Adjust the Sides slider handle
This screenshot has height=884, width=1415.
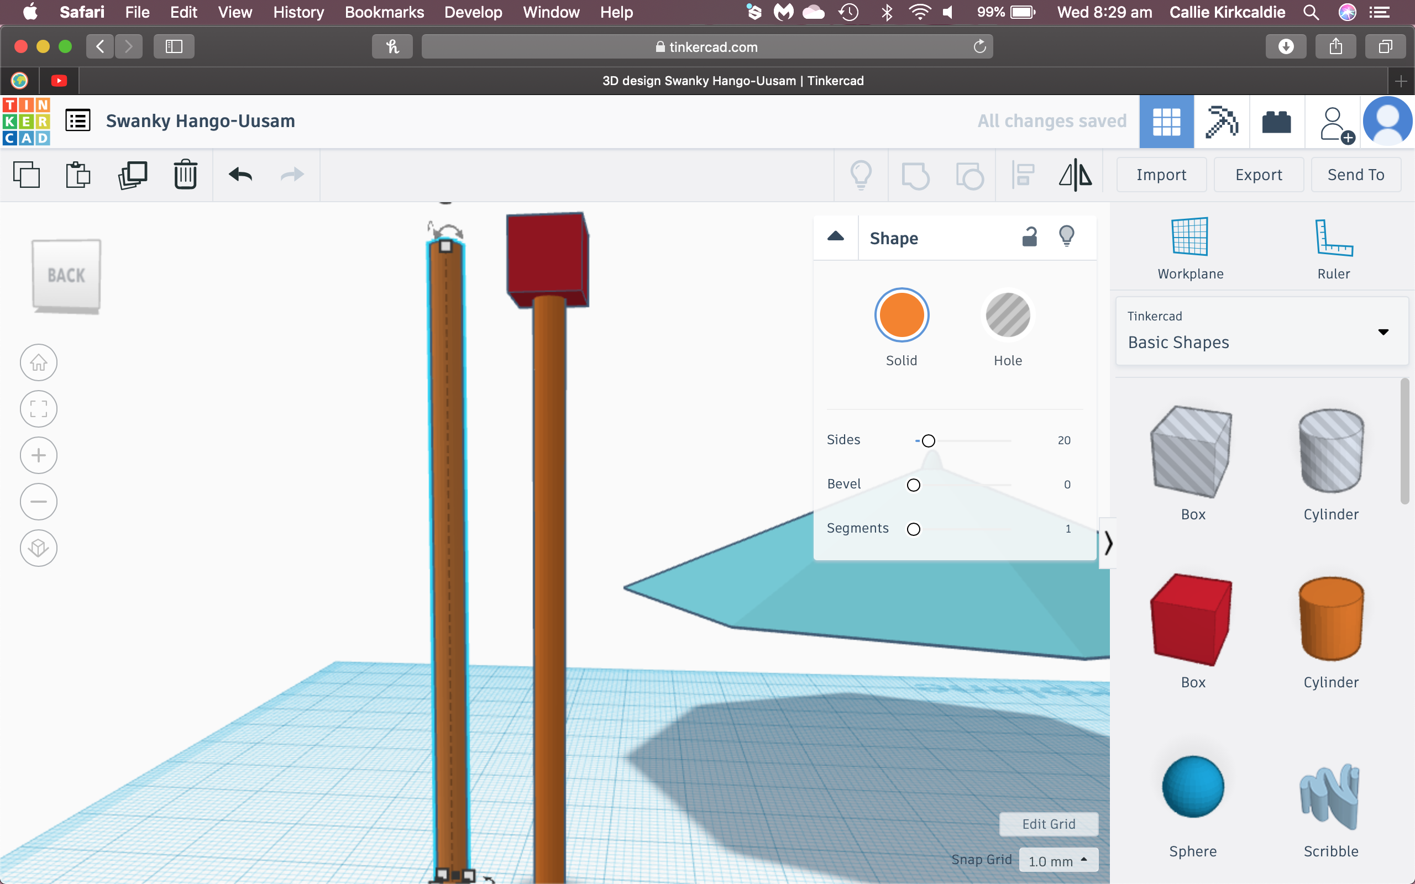pyautogui.click(x=929, y=441)
